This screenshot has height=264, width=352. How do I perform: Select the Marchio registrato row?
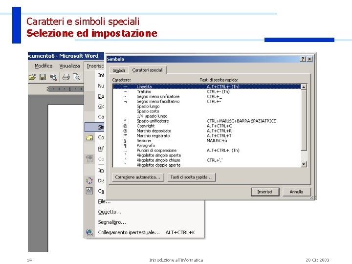point(206,136)
